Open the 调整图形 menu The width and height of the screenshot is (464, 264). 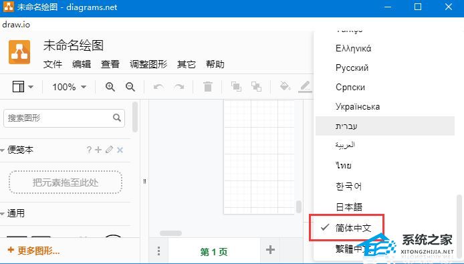point(148,64)
